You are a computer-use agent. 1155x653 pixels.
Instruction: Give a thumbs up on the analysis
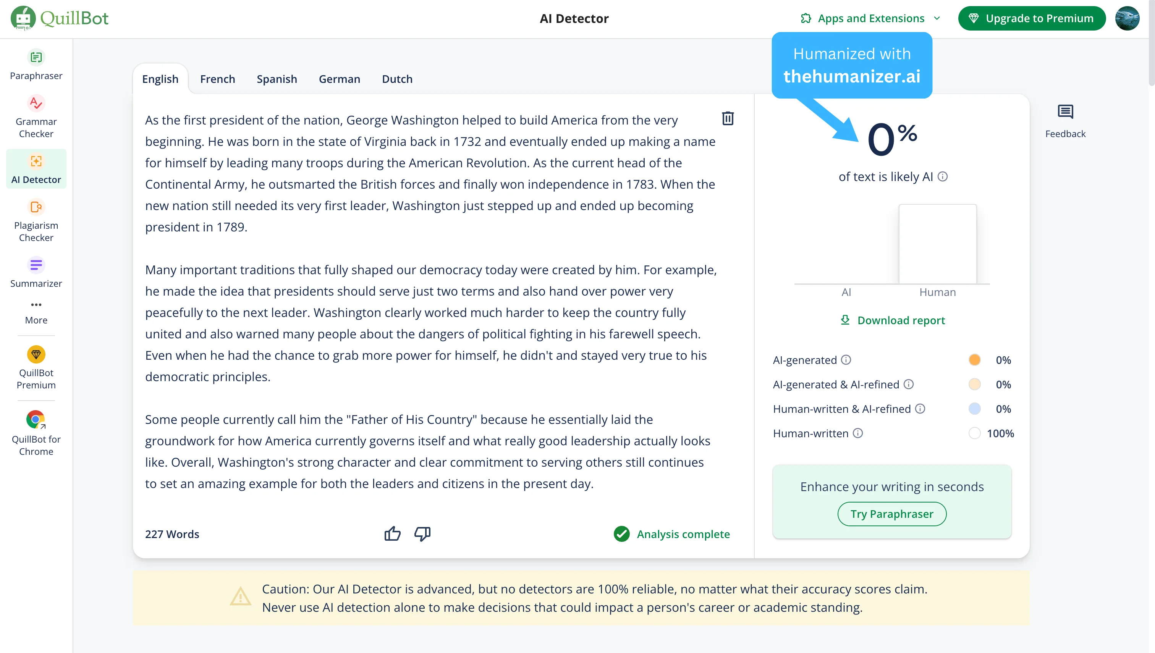click(x=393, y=534)
